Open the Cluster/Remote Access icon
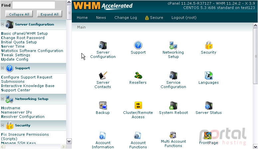Image resolution: width=258 pixels, height=149 pixels. click(x=138, y=105)
